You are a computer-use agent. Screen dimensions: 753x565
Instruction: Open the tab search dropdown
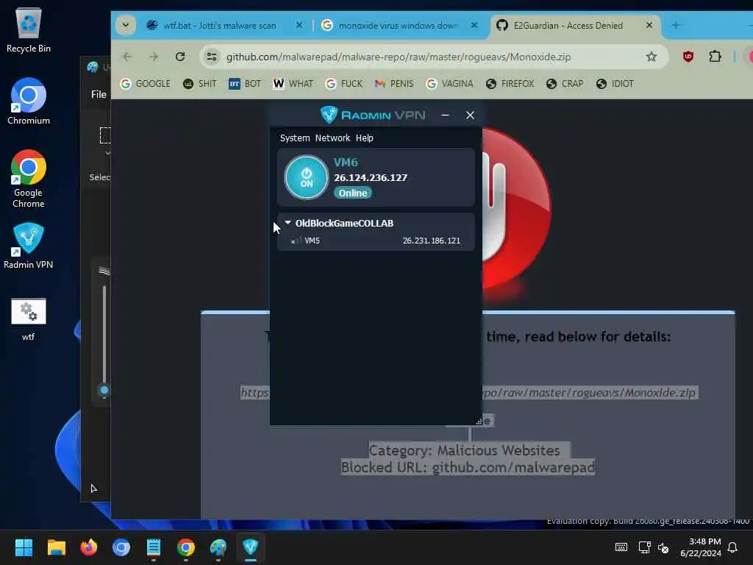pyautogui.click(x=125, y=25)
